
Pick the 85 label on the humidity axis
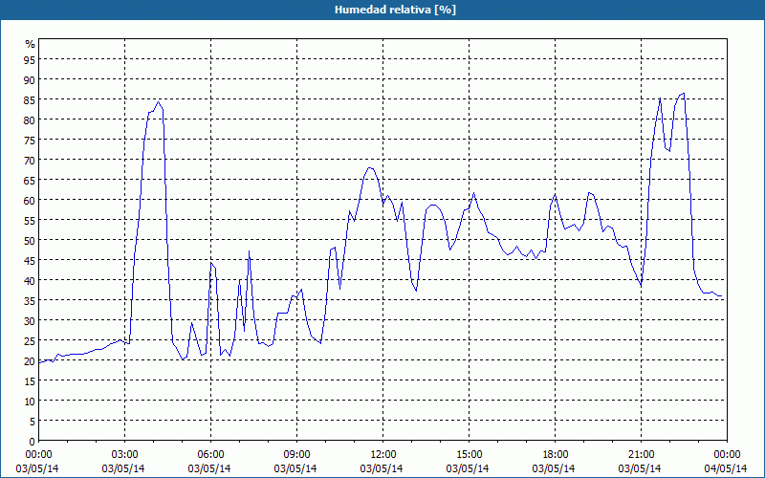click(x=30, y=99)
